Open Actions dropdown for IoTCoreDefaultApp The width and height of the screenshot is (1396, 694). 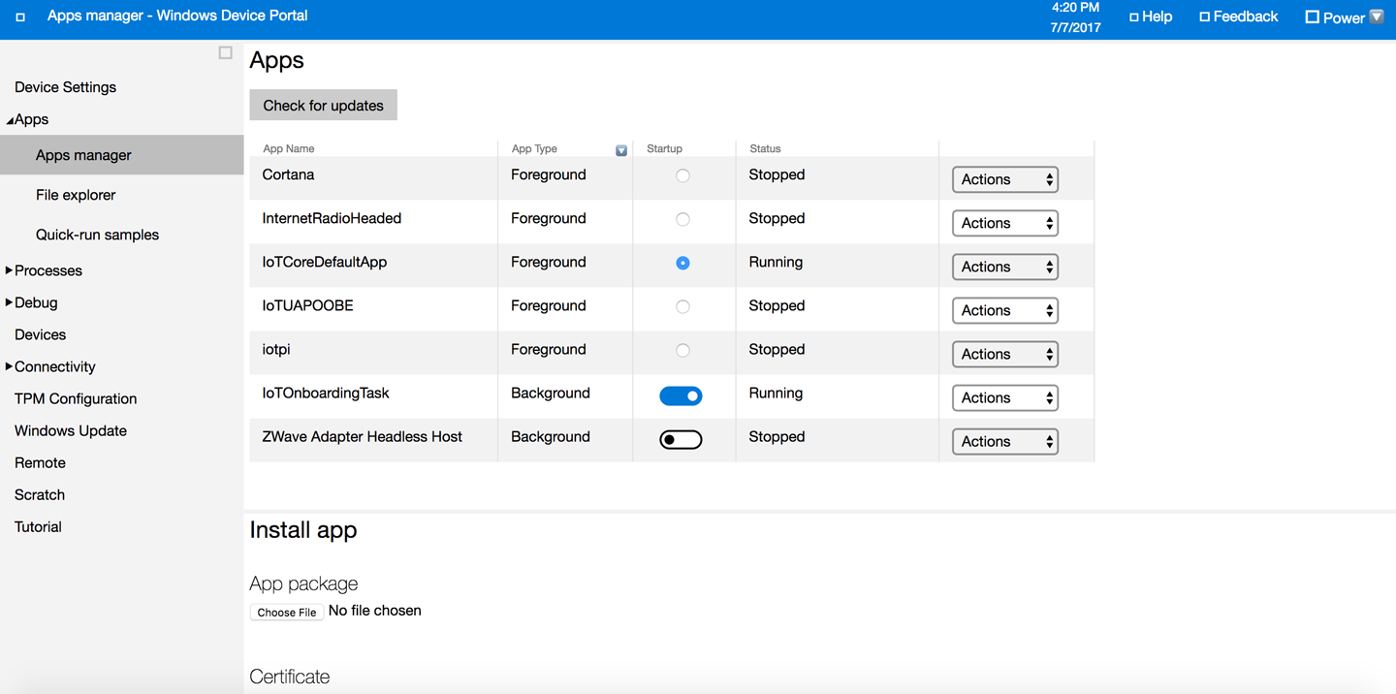click(1004, 267)
